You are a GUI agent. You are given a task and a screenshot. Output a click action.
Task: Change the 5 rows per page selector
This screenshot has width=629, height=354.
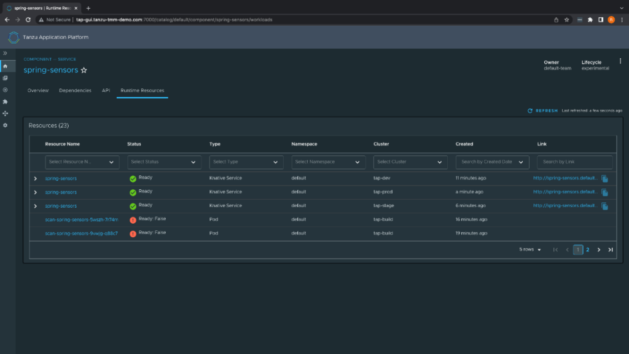pyautogui.click(x=530, y=250)
